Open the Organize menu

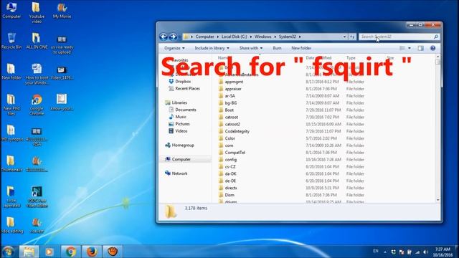pos(174,48)
